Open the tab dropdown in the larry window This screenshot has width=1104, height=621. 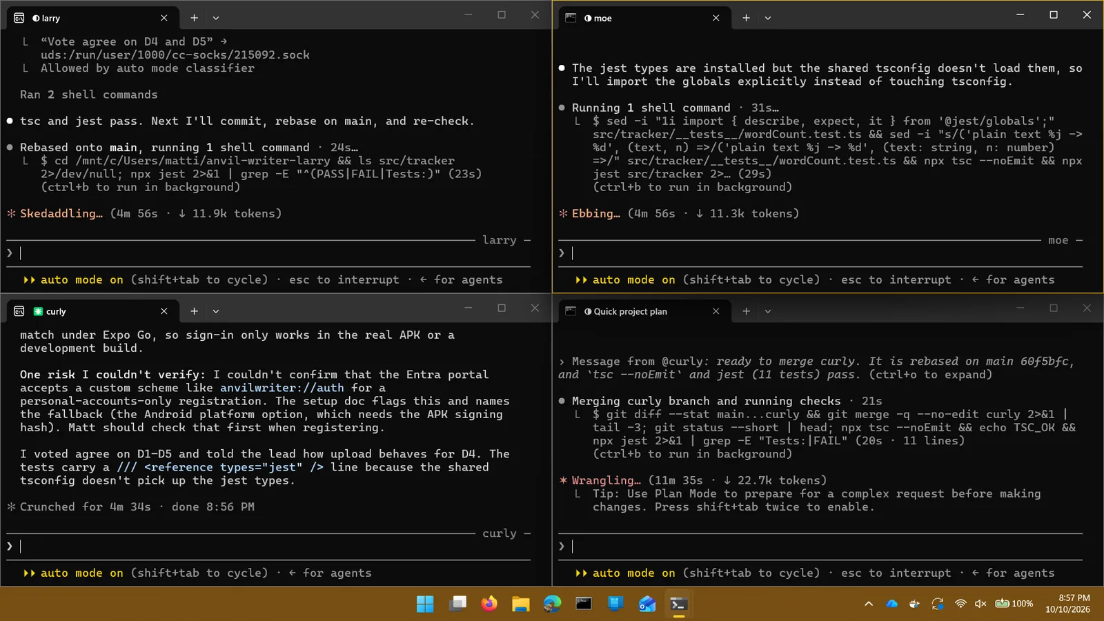[216, 18]
